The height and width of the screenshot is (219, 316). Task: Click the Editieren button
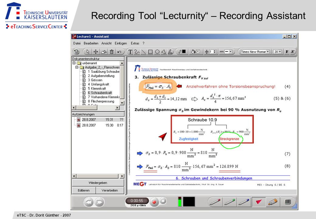84,190
